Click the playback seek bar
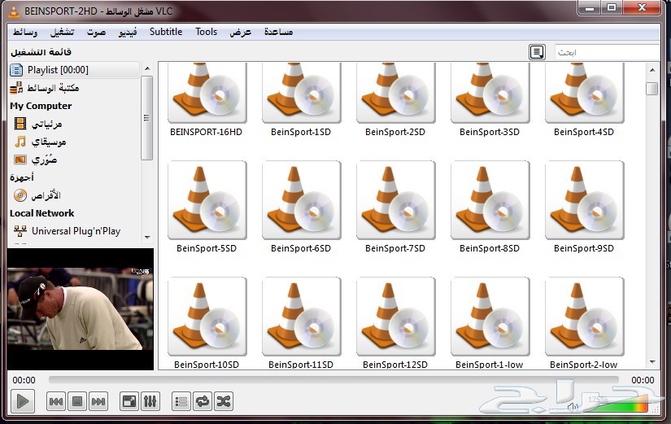The image size is (671, 424). pyautogui.click(x=333, y=379)
